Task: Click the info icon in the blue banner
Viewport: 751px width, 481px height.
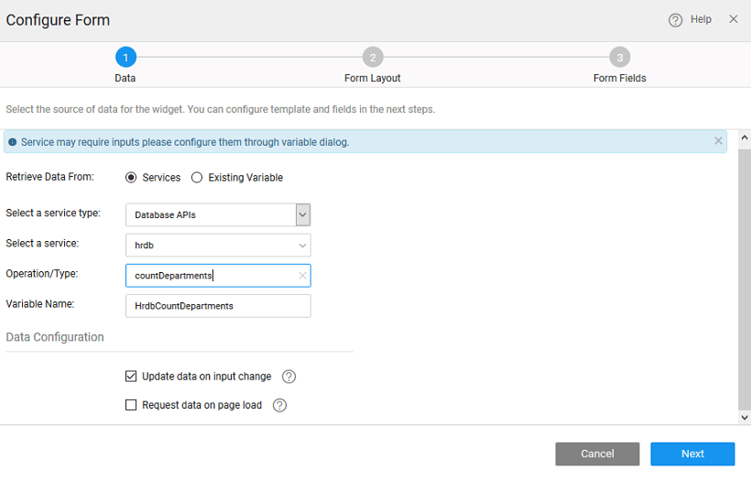Action: 13,142
